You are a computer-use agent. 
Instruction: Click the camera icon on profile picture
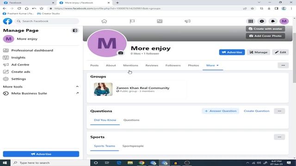point(121,53)
